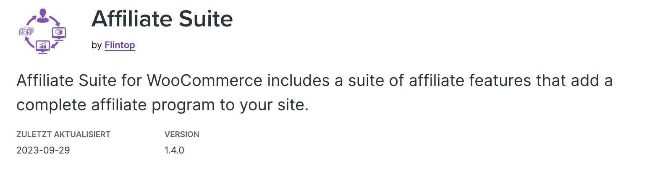Click the monitor with bar chart icon

(43, 46)
